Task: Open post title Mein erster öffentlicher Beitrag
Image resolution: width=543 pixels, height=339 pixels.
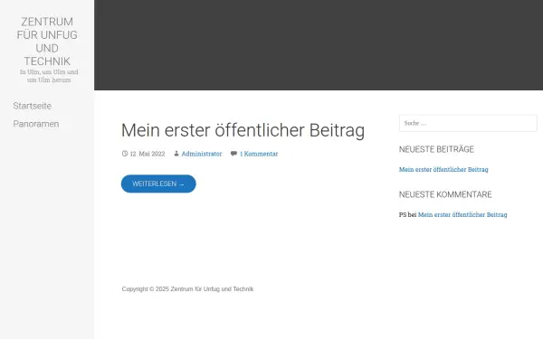Action: pos(243,130)
